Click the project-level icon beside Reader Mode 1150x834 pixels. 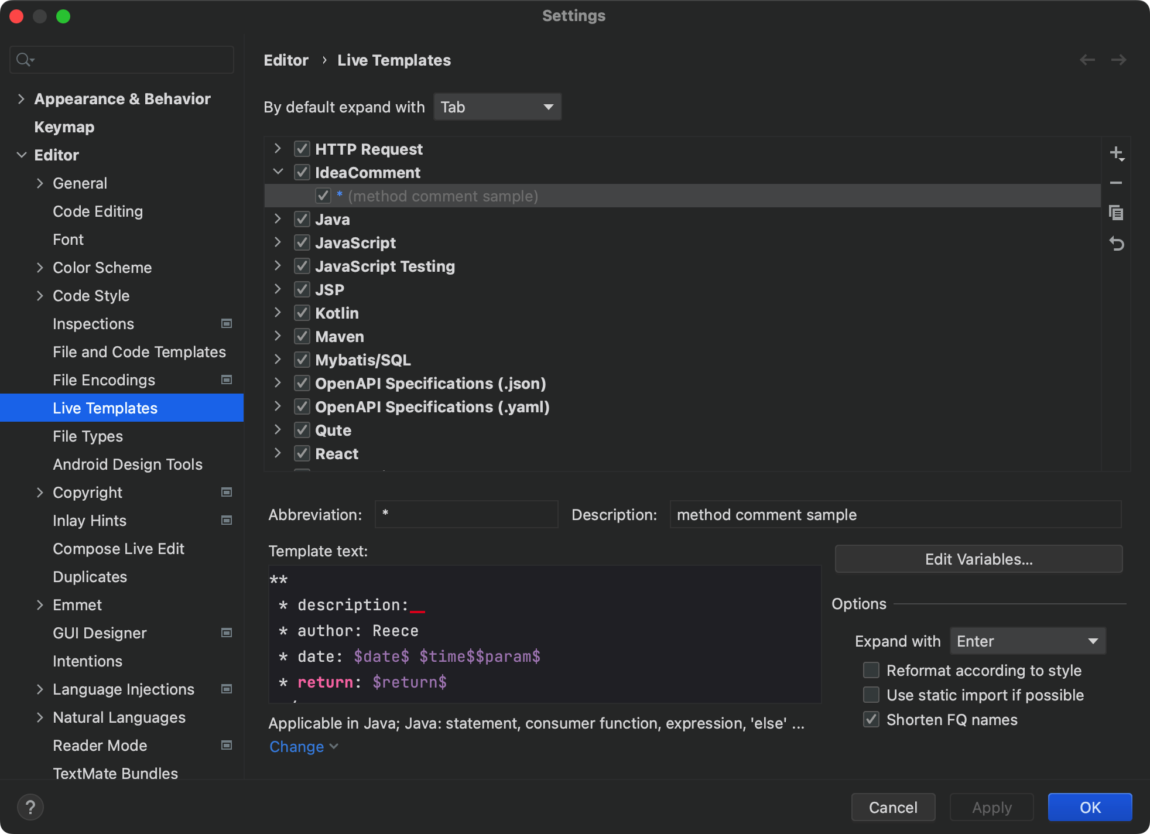point(227,745)
